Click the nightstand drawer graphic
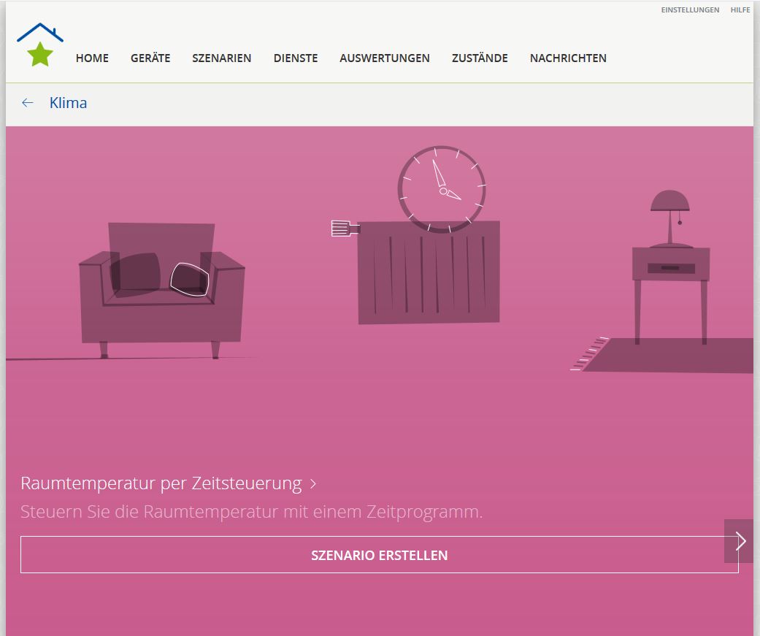Screen dimensions: 760x636 [x=671, y=268]
